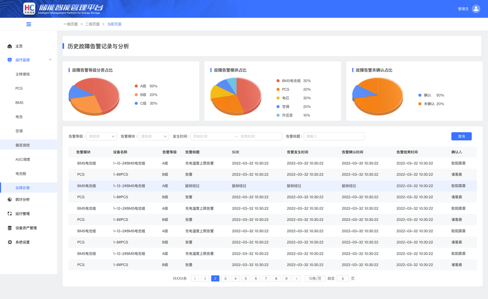The image size is (488, 299).
Task: Click the 运行管理 sidebar icon
Action: tap(9, 214)
